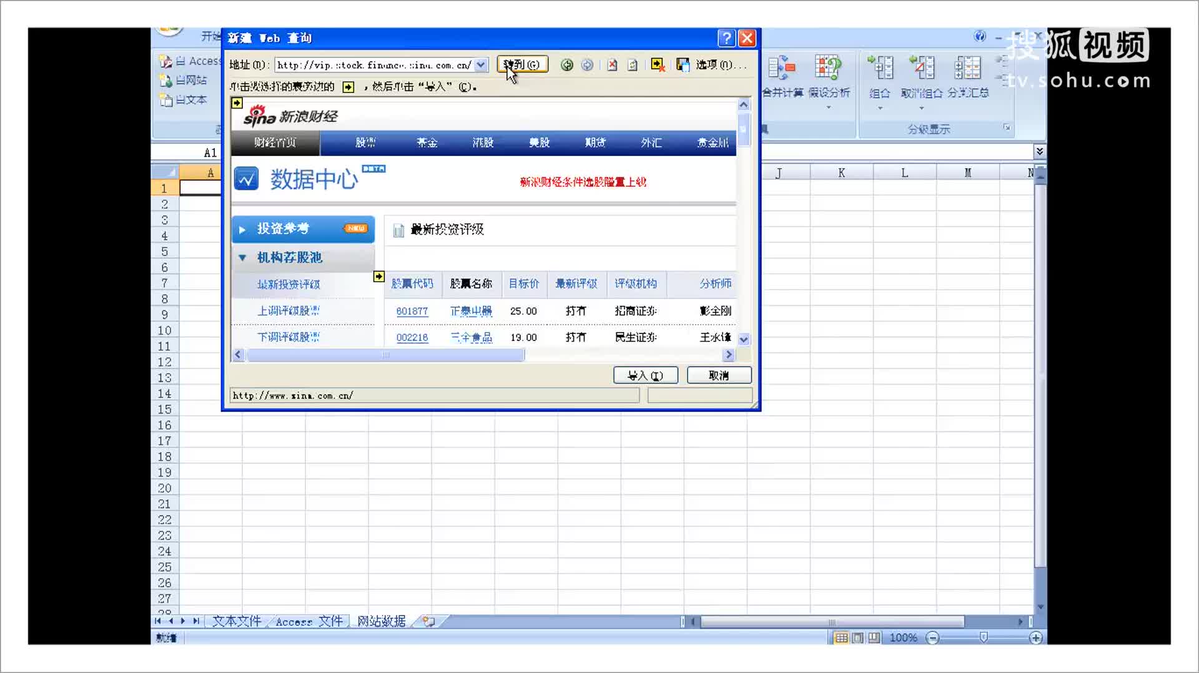Screen dimensions: 1199x673
Task: Expand the formula bar with double chevron
Action: point(1039,151)
